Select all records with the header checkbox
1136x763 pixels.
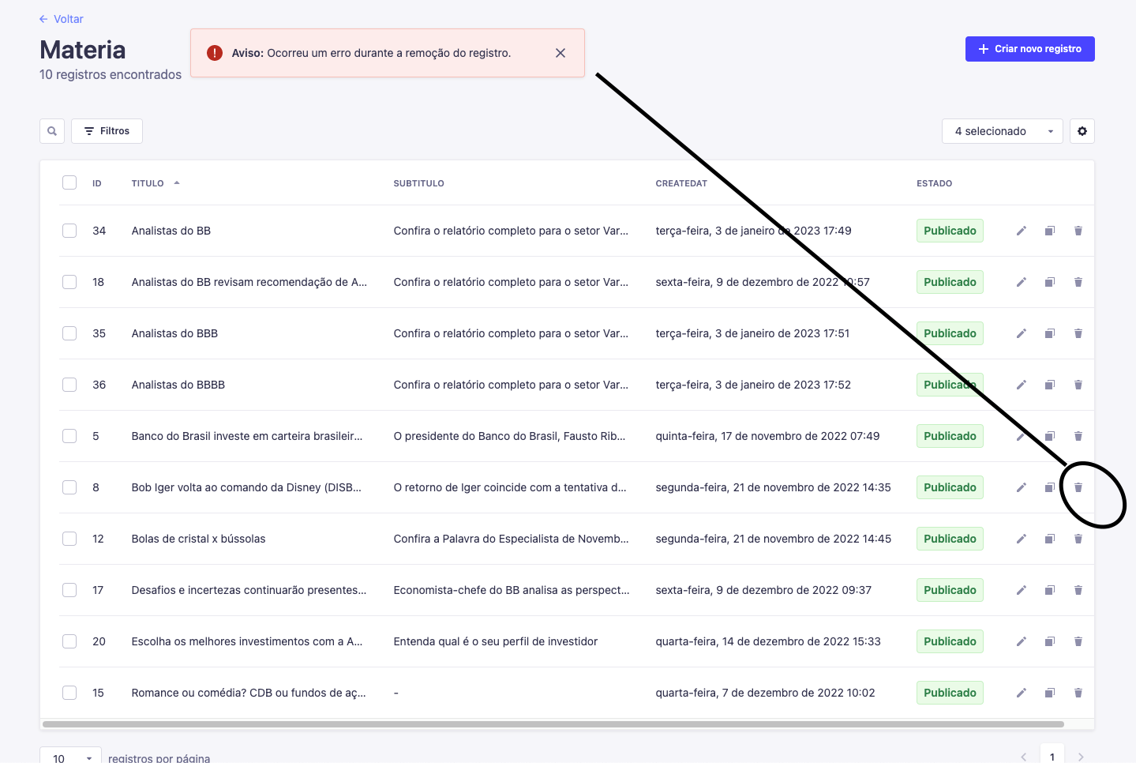(69, 182)
